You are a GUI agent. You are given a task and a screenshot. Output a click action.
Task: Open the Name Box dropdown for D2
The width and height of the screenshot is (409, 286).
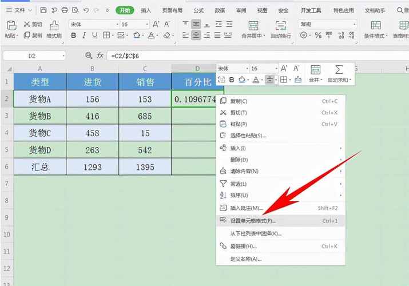(63, 56)
